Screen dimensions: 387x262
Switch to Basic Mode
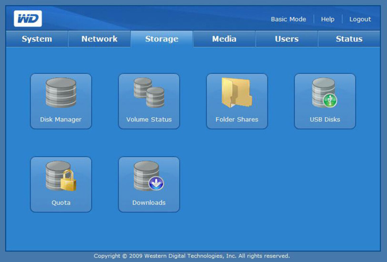(x=288, y=19)
